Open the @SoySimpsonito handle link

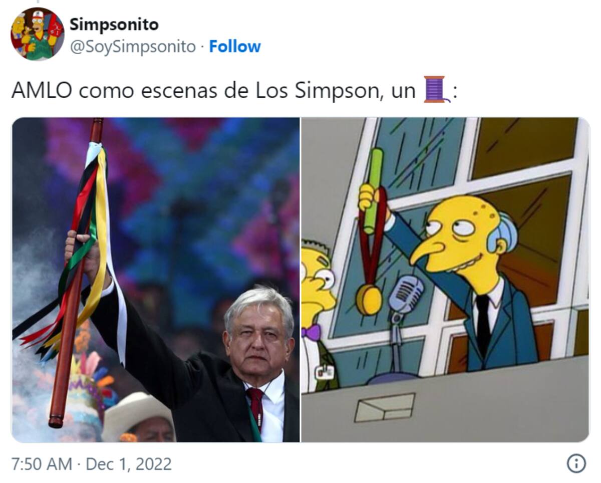click(132, 47)
